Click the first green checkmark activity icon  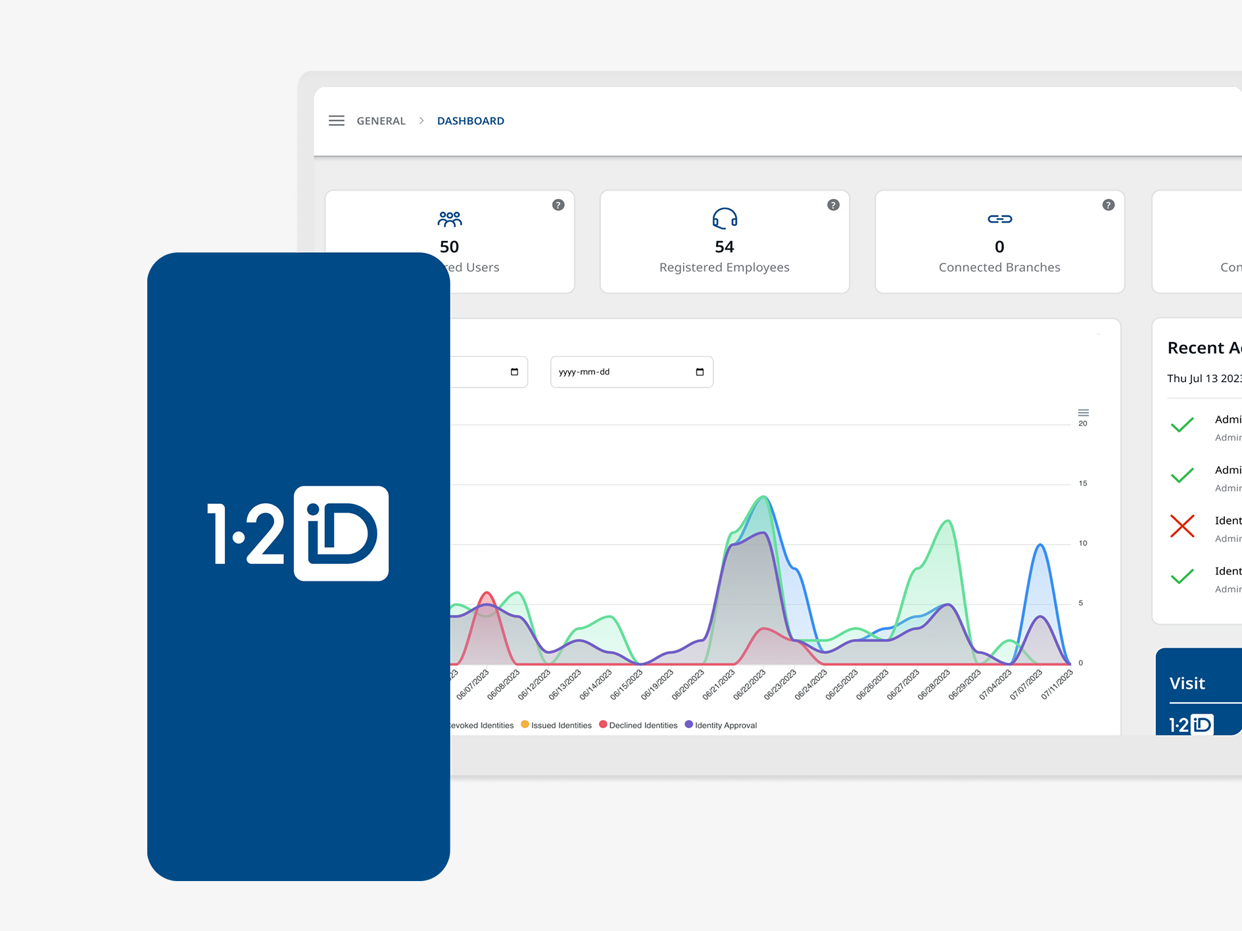click(1182, 424)
